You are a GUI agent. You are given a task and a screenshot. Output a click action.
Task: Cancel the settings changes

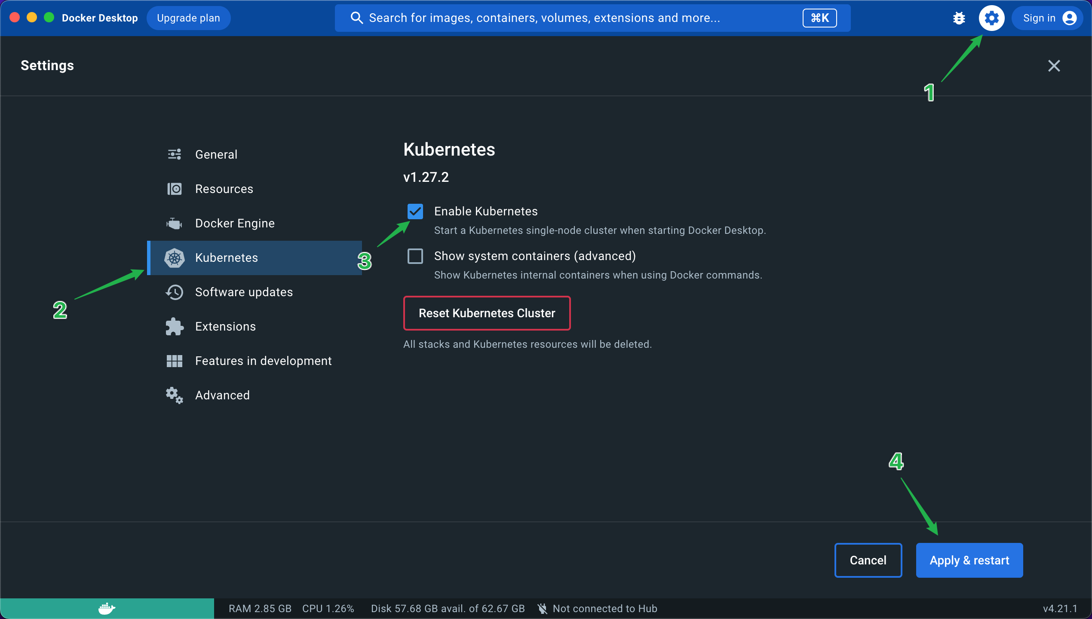click(x=868, y=560)
